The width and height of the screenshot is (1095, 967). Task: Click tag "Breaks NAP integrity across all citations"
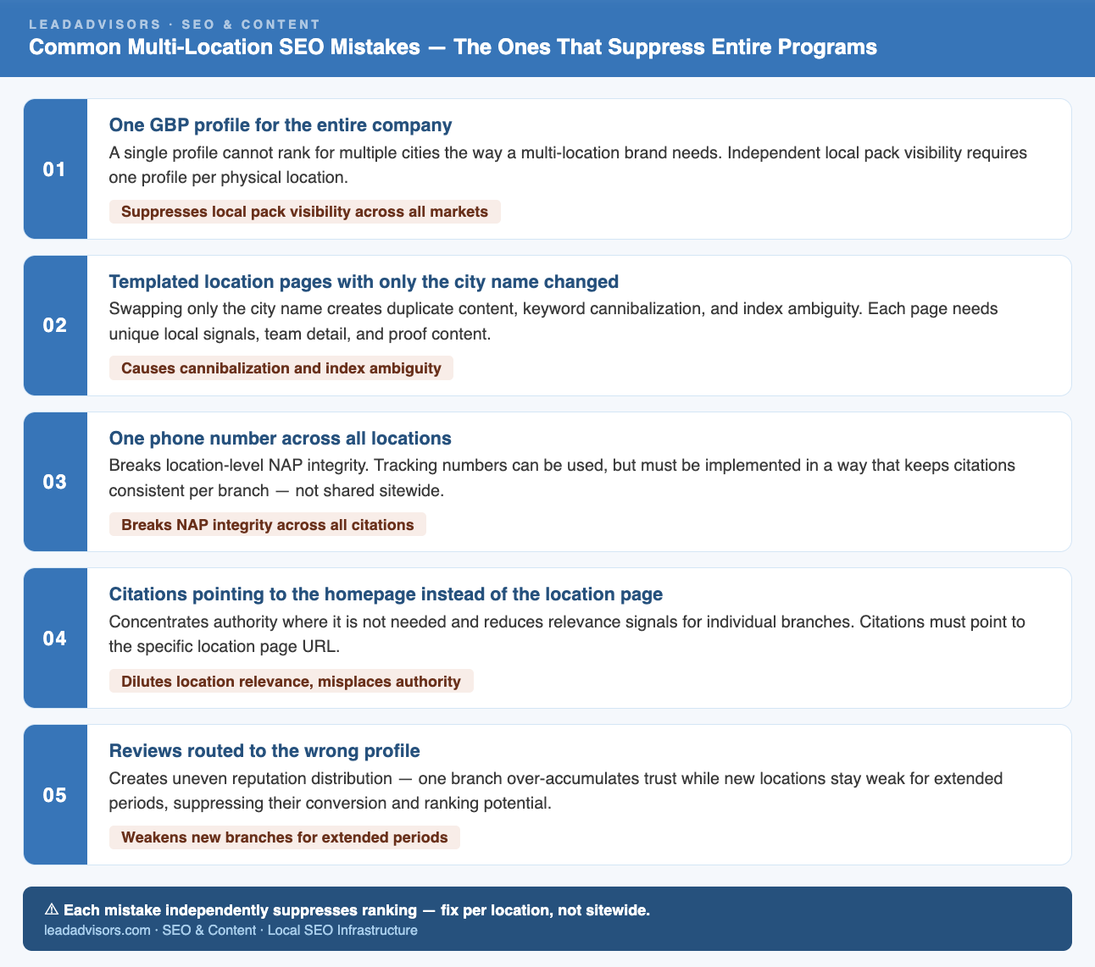(x=268, y=525)
